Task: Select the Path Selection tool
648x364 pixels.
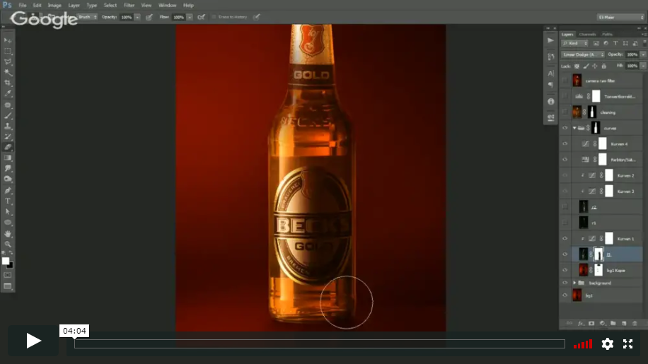Action: (8, 212)
